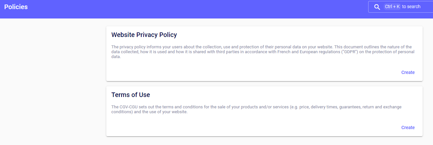The image size is (433, 145).
Task: Create the Terms of Use document
Action: (408, 127)
